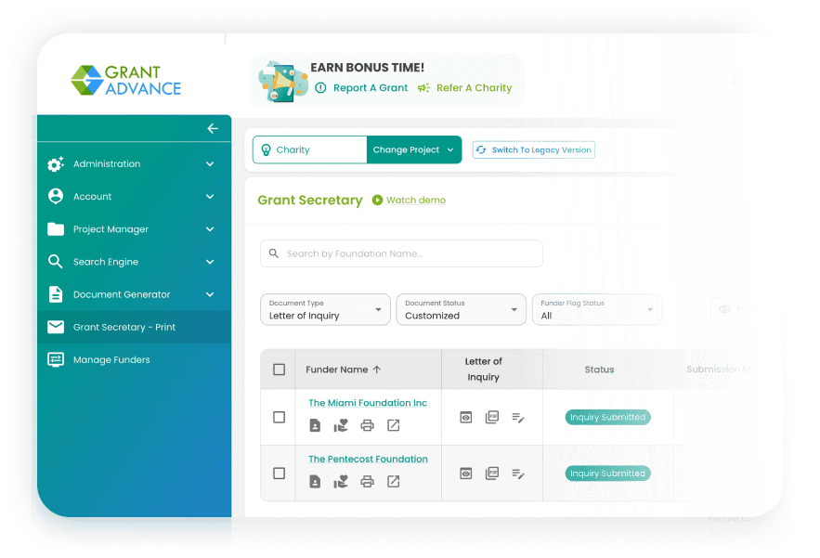The height and width of the screenshot is (558, 820).
Task: Open the Document Type dropdown
Action: pyautogui.click(x=325, y=309)
